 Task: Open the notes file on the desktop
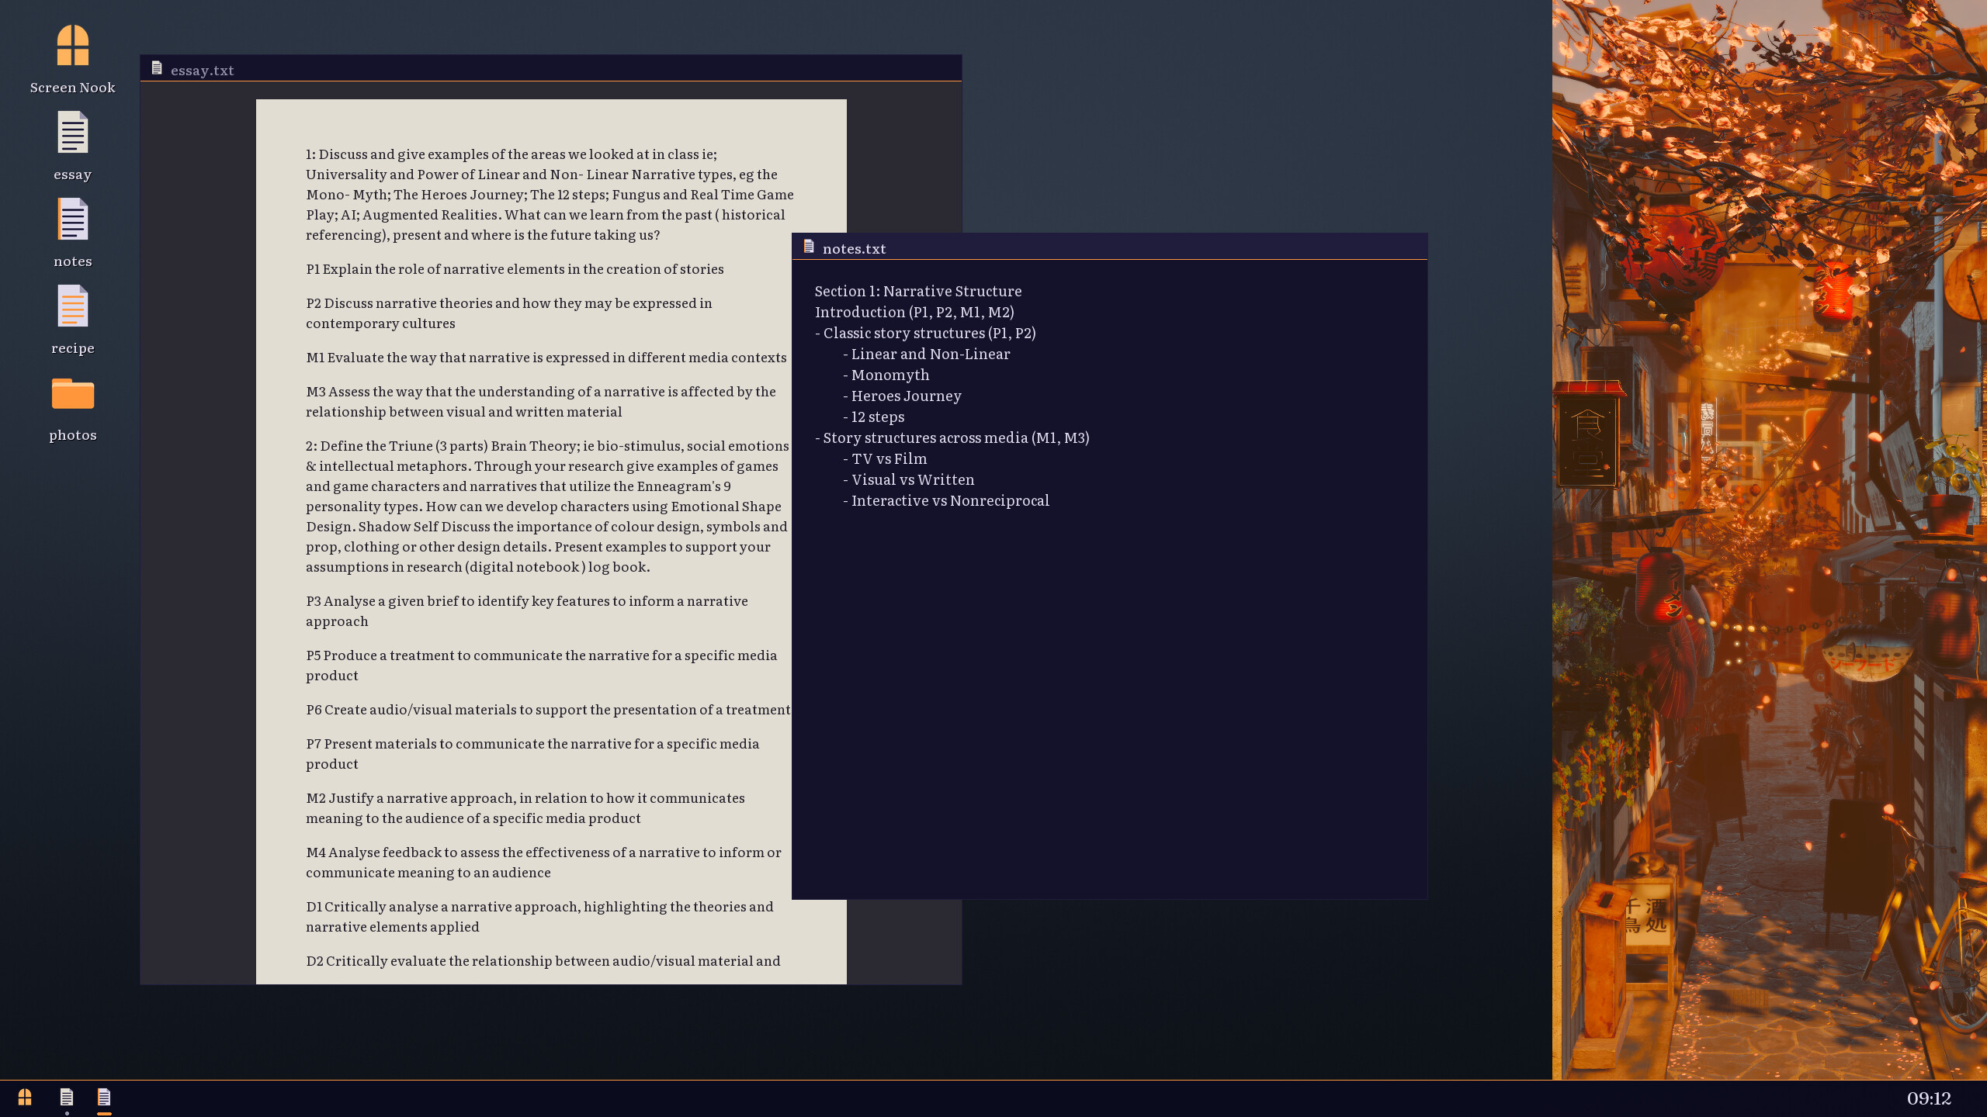point(73,233)
